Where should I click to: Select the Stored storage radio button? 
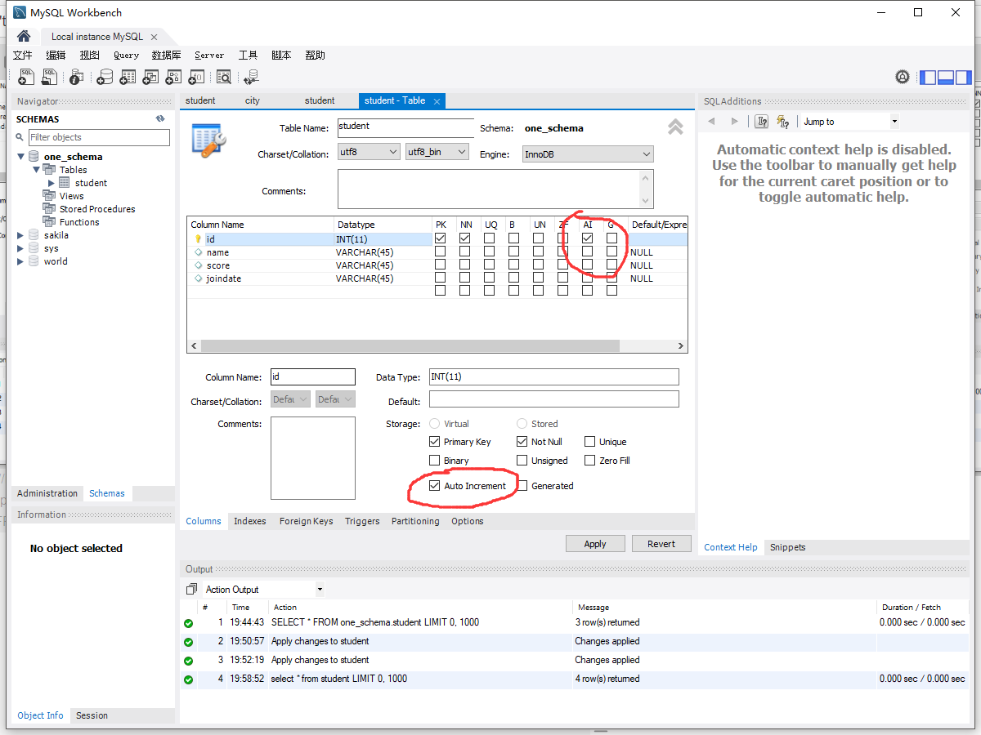click(521, 423)
